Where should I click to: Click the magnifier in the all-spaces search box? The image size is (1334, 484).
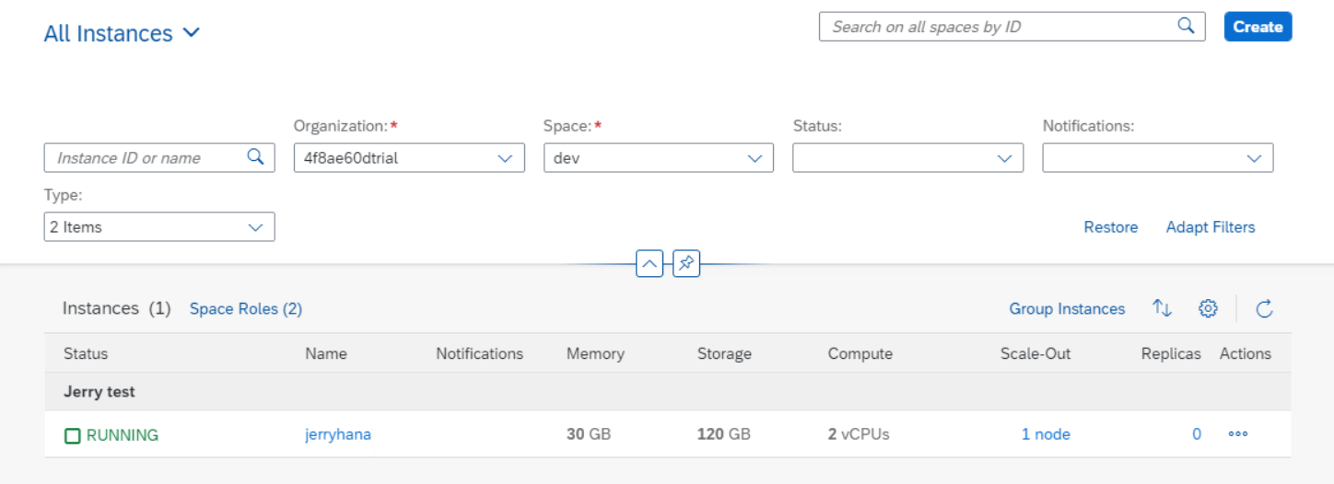coord(1186,27)
